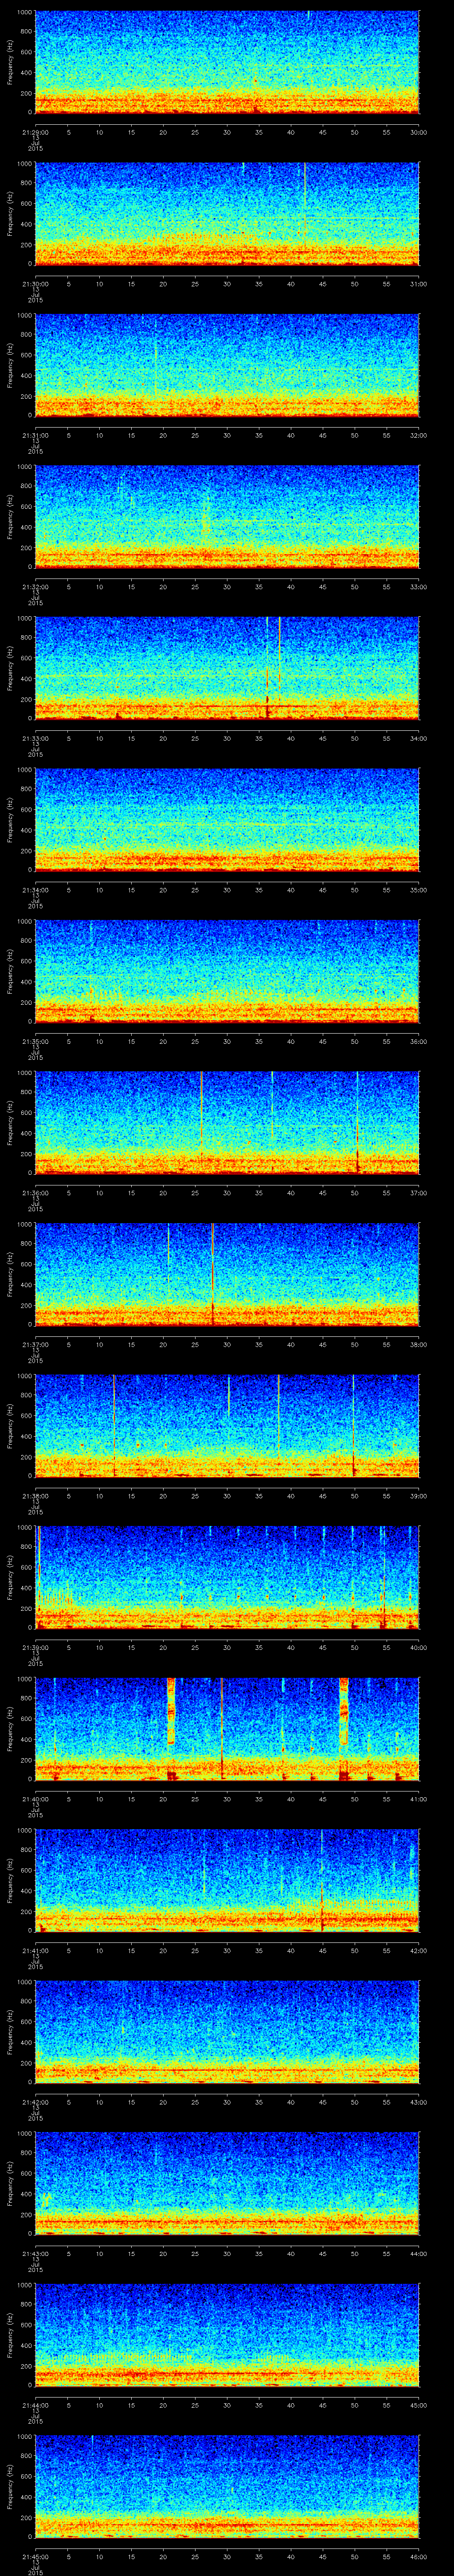Select the spectrogram panel starting at 21:31:00
Viewport: 454px width, 2576px height.
227,366
